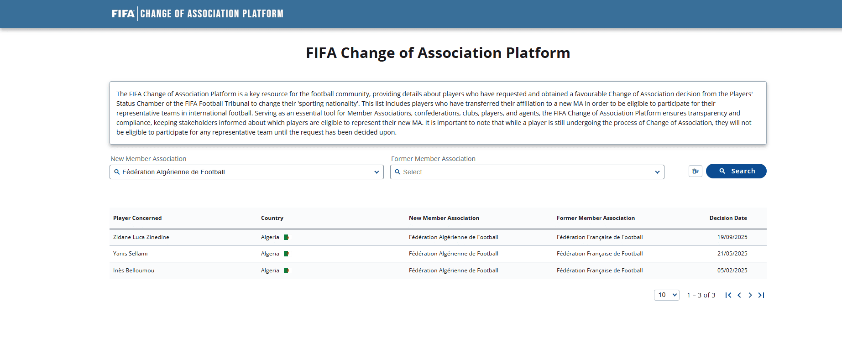842x349 pixels.
Task: Click the Country column header
Action: tap(272, 218)
